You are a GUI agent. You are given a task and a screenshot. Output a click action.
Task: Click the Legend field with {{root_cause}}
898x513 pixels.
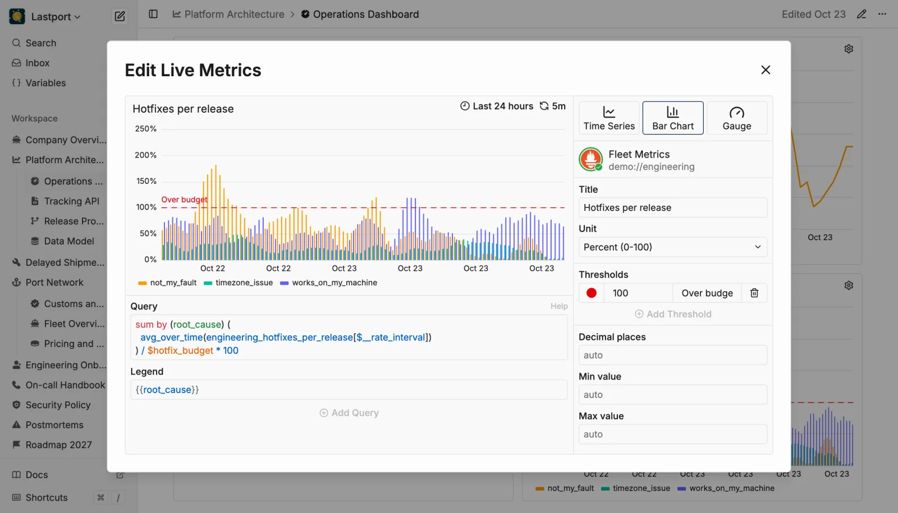[349, 390]
